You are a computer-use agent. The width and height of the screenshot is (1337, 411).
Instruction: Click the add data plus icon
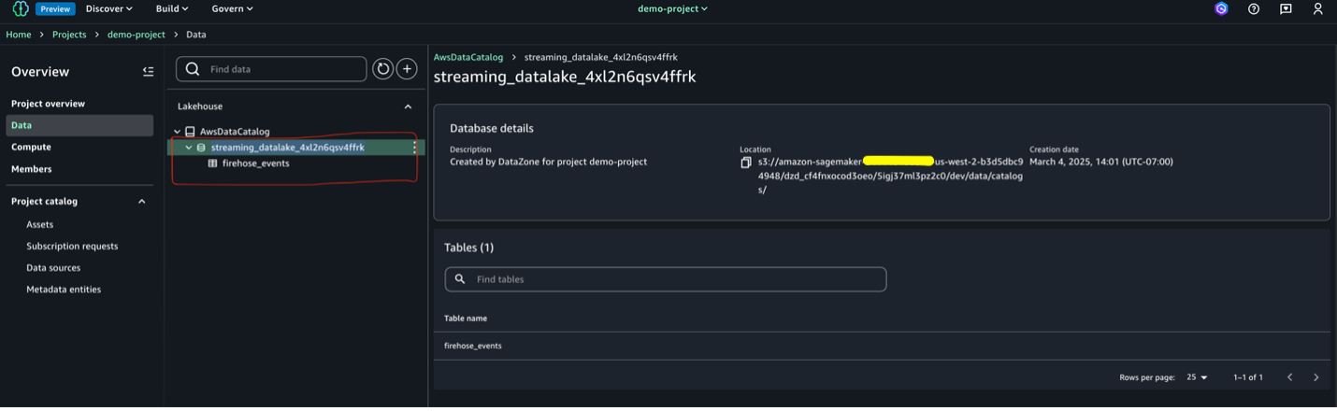[407, 69]
